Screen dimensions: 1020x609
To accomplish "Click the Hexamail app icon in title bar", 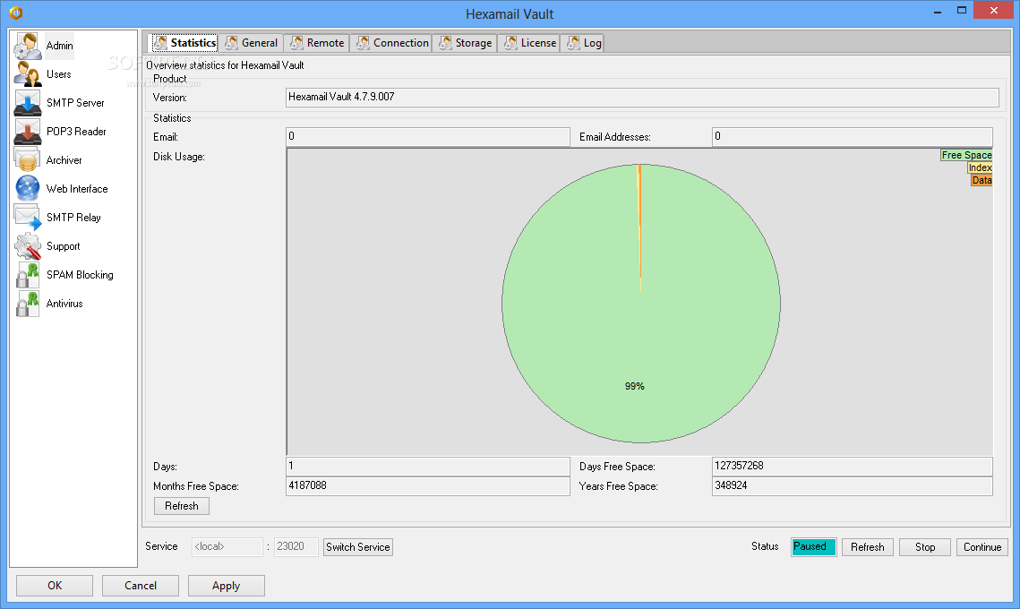I will [16, 13].
